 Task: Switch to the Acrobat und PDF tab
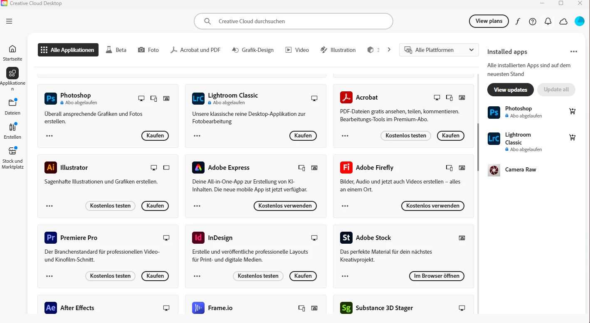pyautogui.click(x=195, y=50)
